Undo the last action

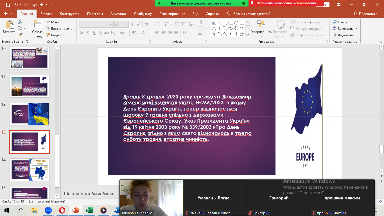coord(16,4)
